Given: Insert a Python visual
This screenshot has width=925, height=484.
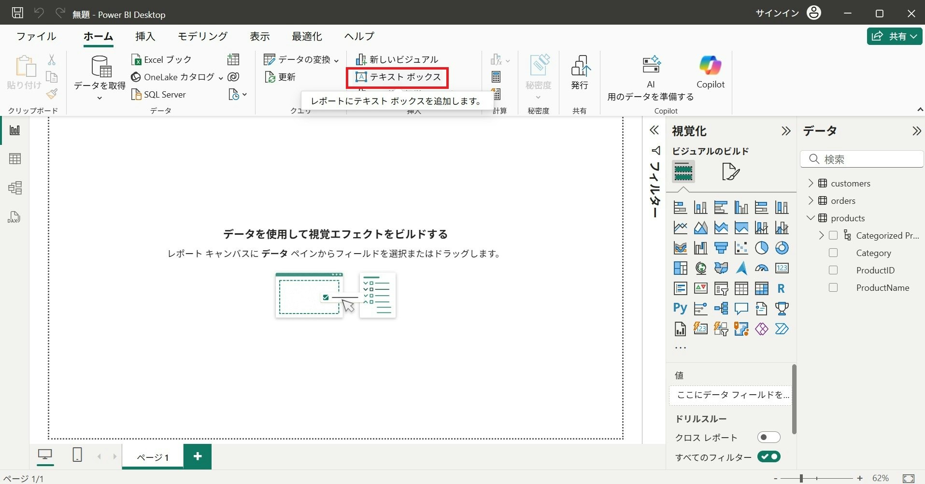Looking at the screenshot, I should [x=680, y=309].
